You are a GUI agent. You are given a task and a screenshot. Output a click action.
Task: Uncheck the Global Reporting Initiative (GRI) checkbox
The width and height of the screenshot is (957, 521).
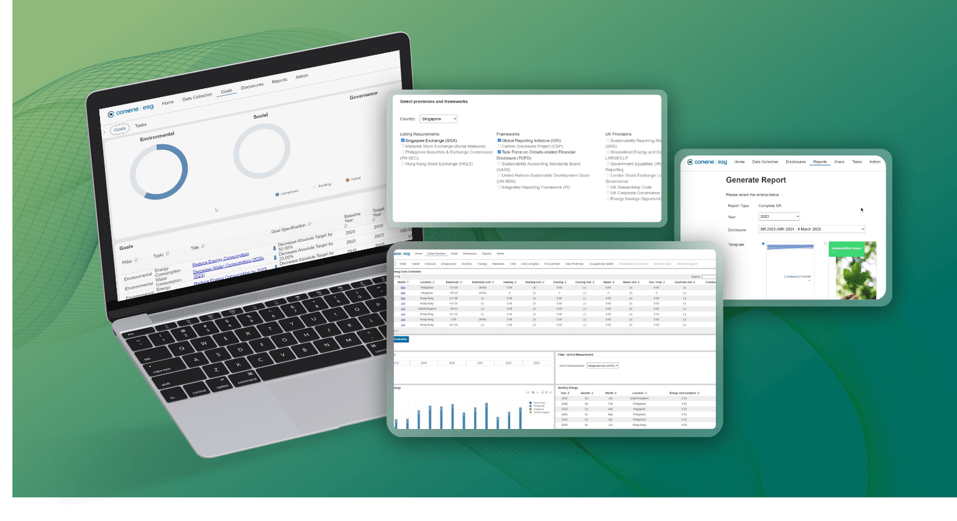tap(499, 141)
